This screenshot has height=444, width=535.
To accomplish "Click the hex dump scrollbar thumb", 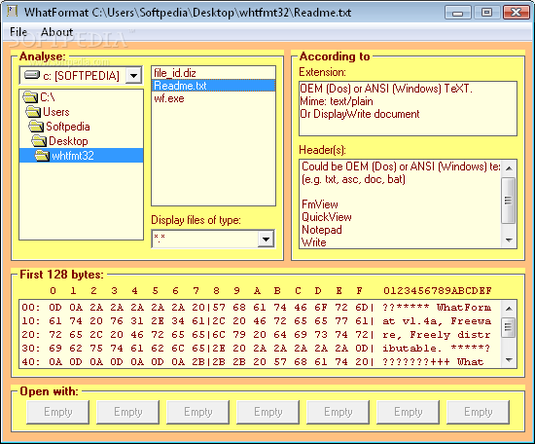I will (x=509, y=327).
